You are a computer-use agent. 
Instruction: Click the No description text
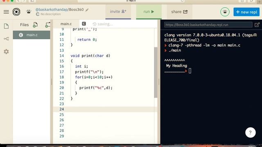51,14
